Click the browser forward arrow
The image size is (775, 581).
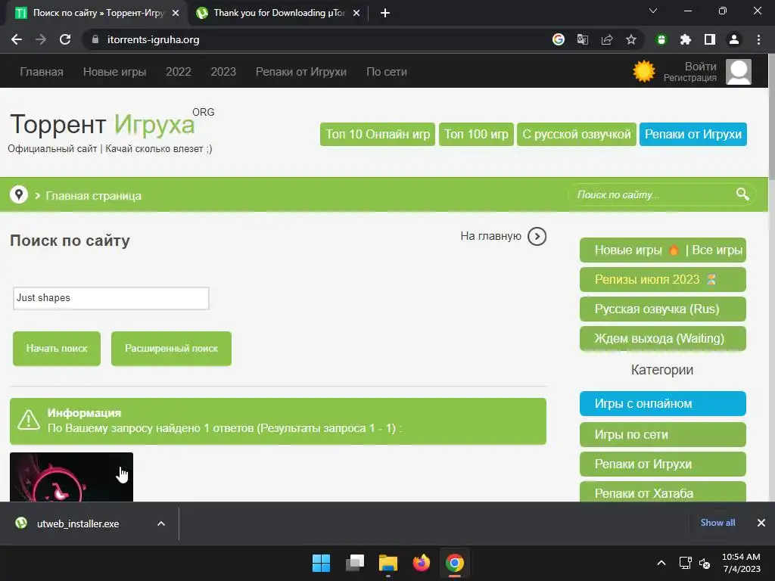pos(41,39)
